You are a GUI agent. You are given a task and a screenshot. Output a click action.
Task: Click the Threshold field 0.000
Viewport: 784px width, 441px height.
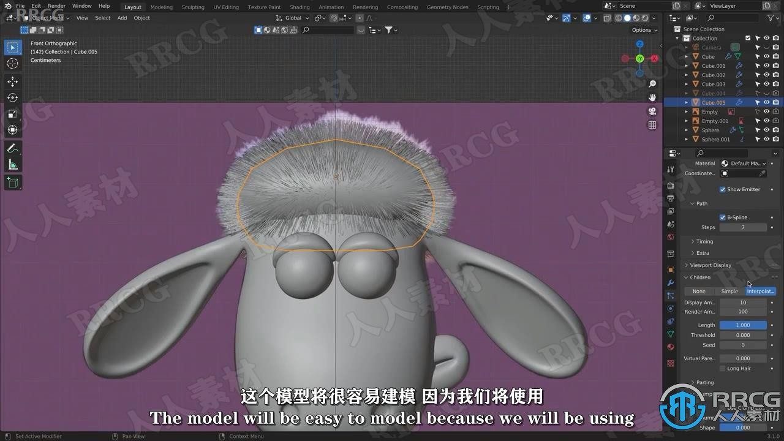pos(743,335)
